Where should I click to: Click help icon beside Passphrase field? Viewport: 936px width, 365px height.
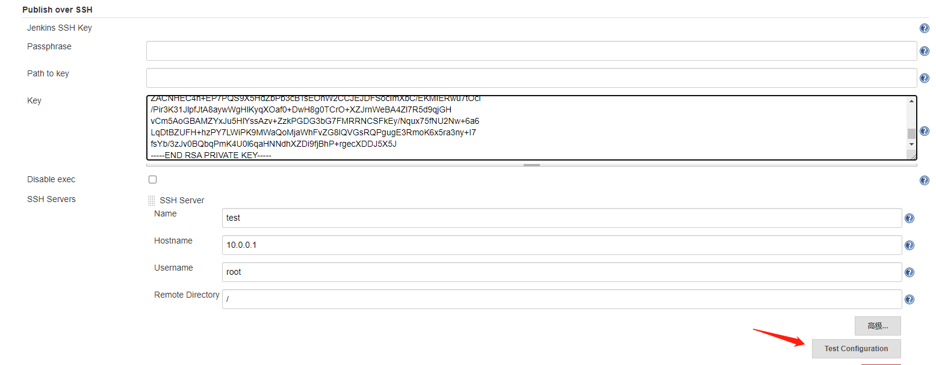pos(924,52)
